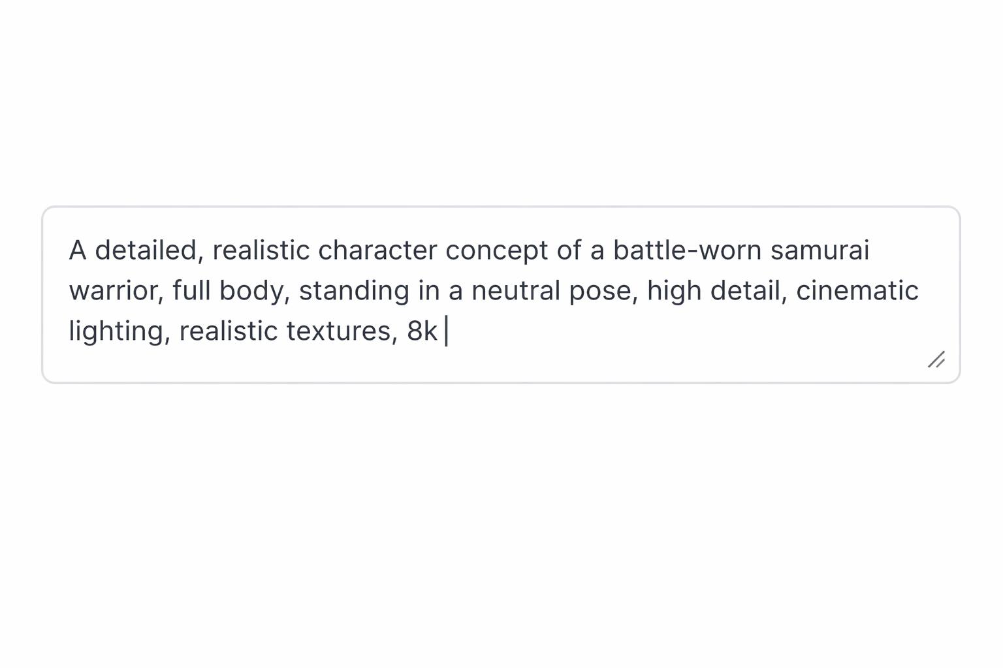
Task: Click the 'A' starting the prompt
Action: point(78,250)
